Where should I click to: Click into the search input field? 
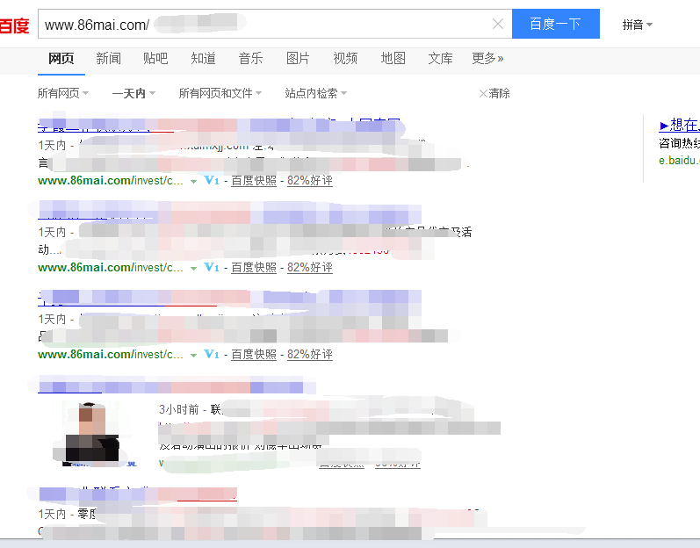pos(263,25)
